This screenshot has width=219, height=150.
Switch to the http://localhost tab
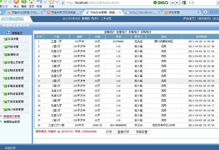[143, 12]
